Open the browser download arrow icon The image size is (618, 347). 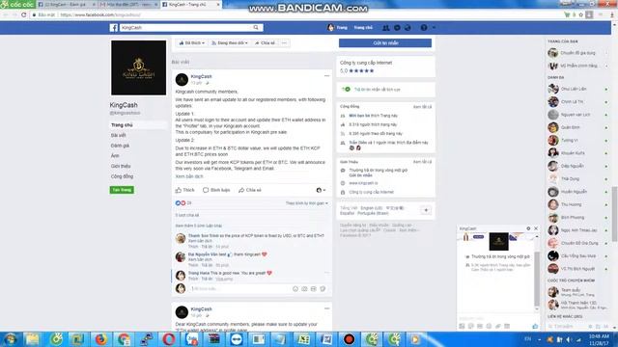click(612, 14)
